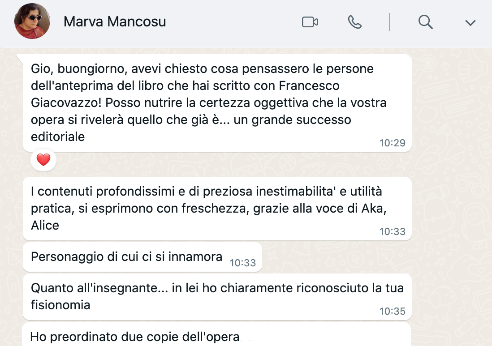This screenshot has width=492, height=346.
Task: Start a video call with Marva Mancosu
Action: [x=310, y=22]
